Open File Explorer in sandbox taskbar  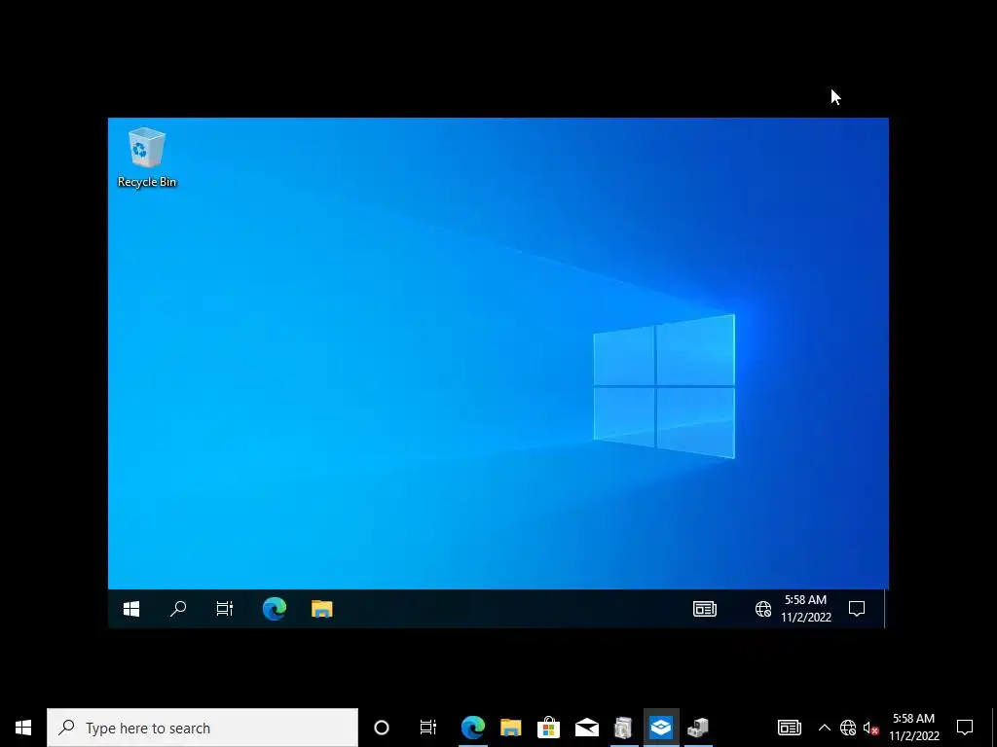pos(321,609)
